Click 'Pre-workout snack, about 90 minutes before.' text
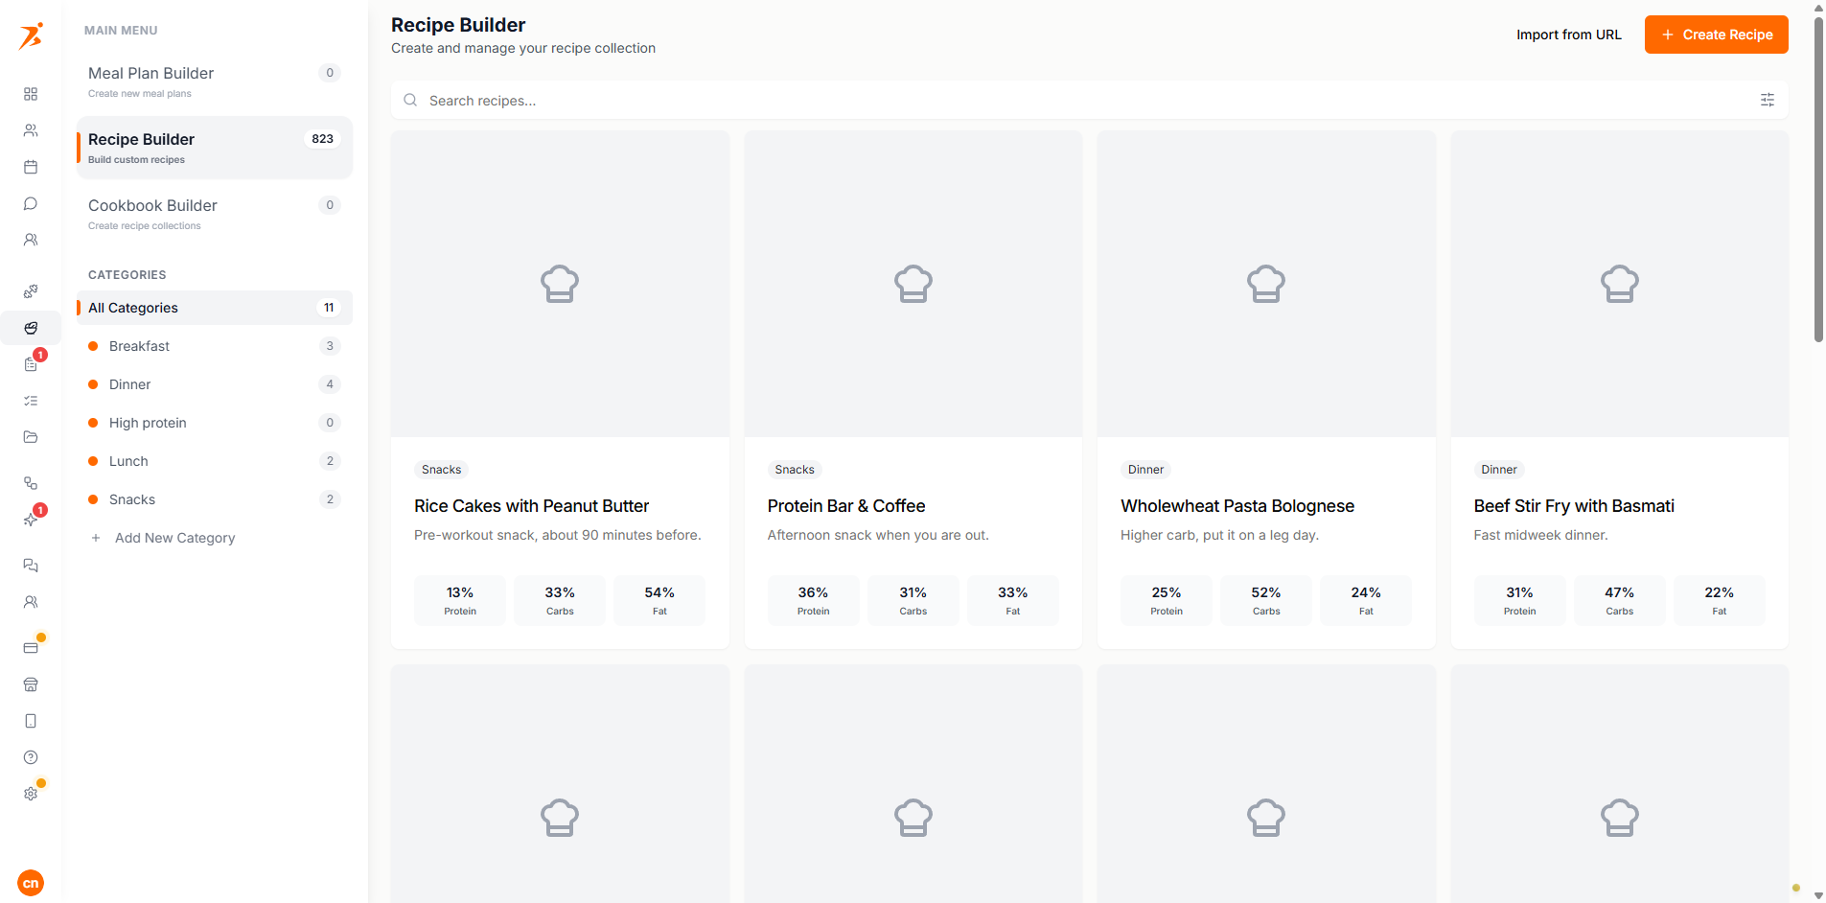The width and height of the screenshot is (1826, 903). pyautogui.click(x=558, y=535)
